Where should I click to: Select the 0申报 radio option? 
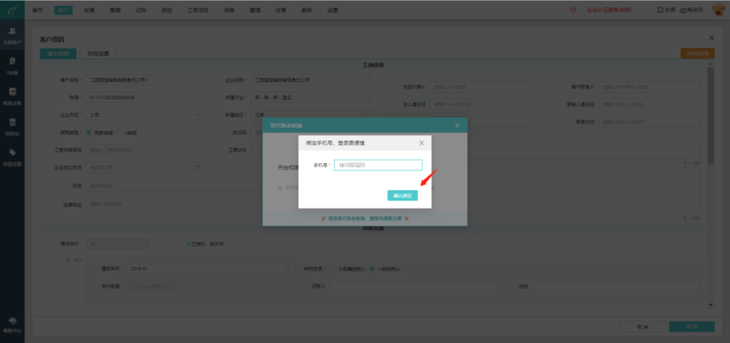click(x=120, y=133)
